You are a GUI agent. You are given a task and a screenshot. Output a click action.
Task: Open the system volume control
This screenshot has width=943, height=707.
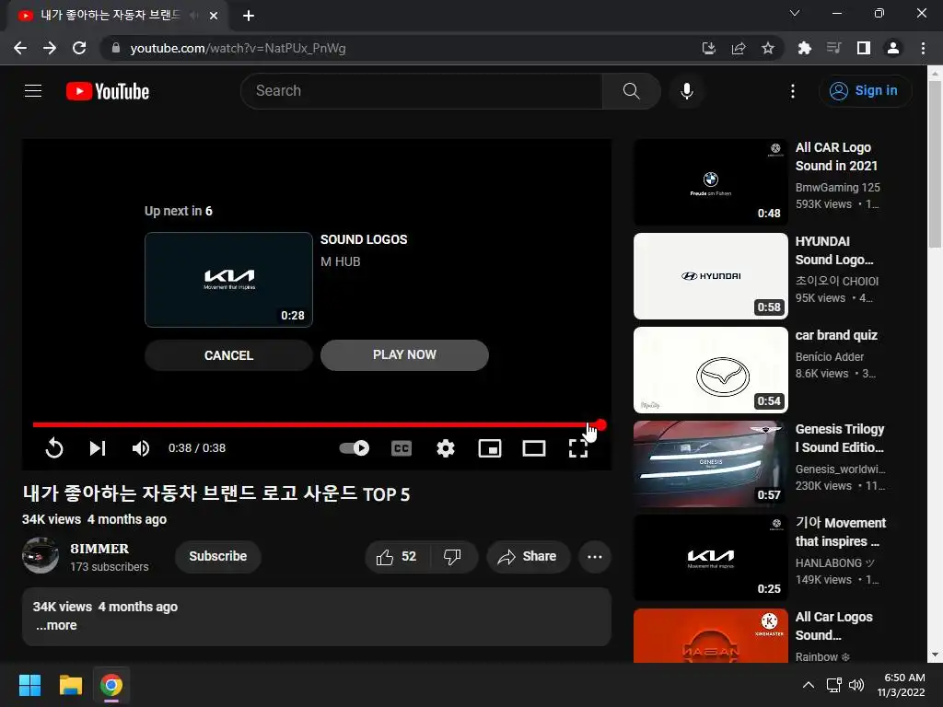point(856,685)
